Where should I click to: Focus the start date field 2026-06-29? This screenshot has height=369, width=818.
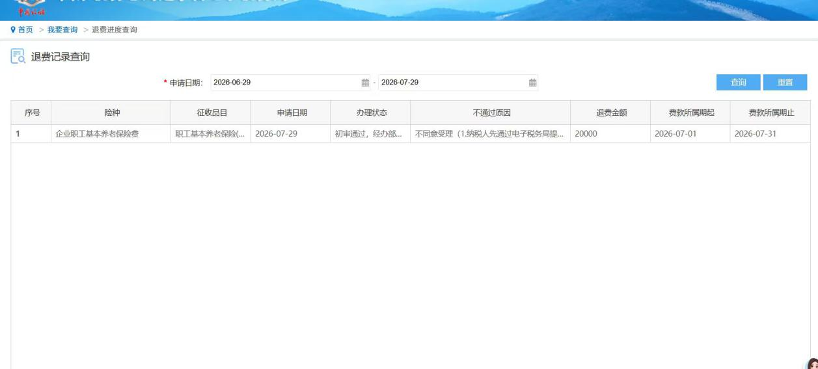[x=291, y=82]
